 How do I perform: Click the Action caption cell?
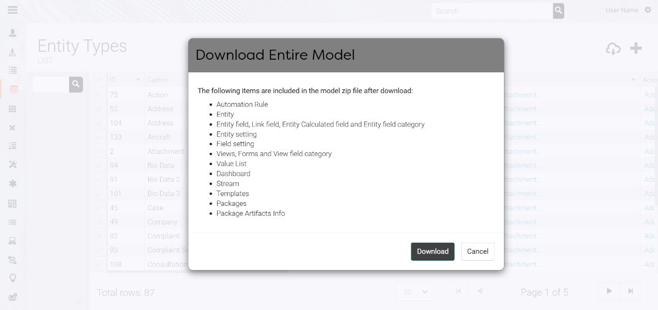tap(157, 95)
